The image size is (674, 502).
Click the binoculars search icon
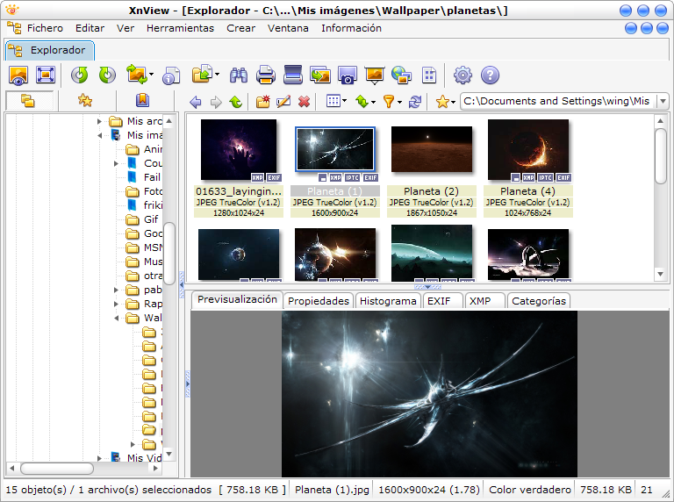[x=238, y=75]
